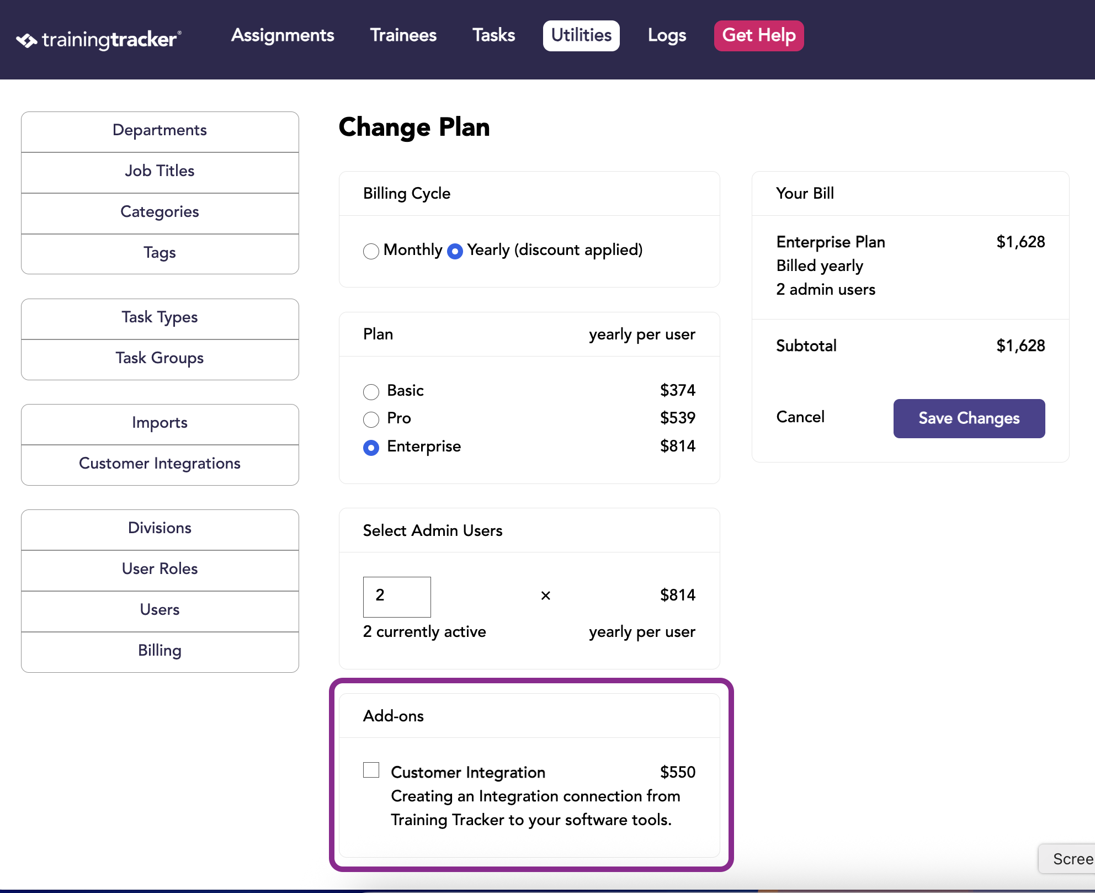Click the Basic plan $374 price

pos(678,390)
